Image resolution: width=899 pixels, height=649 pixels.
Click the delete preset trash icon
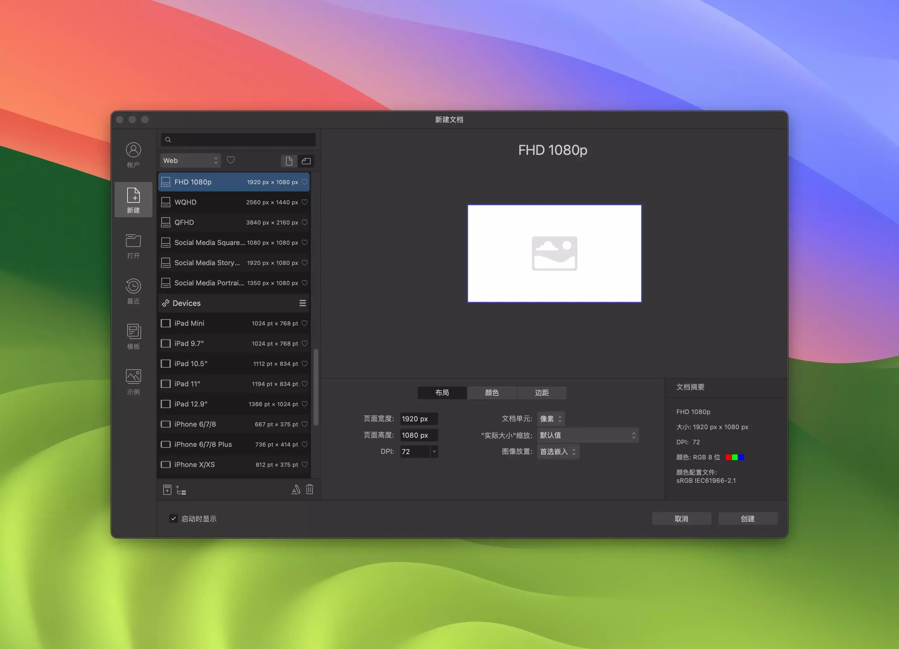pos(310,489)
